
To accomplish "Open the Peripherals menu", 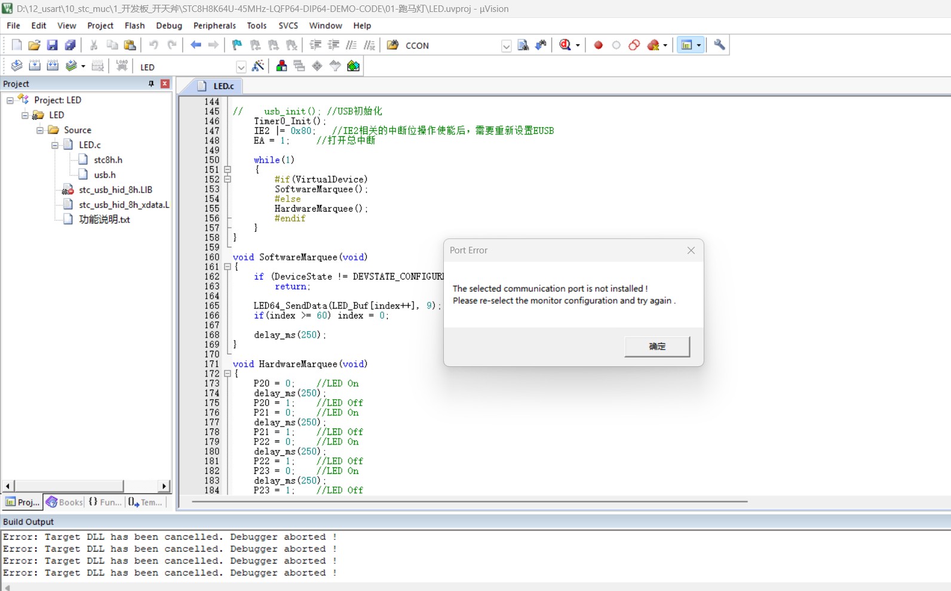I will click(x=214, y=26).
